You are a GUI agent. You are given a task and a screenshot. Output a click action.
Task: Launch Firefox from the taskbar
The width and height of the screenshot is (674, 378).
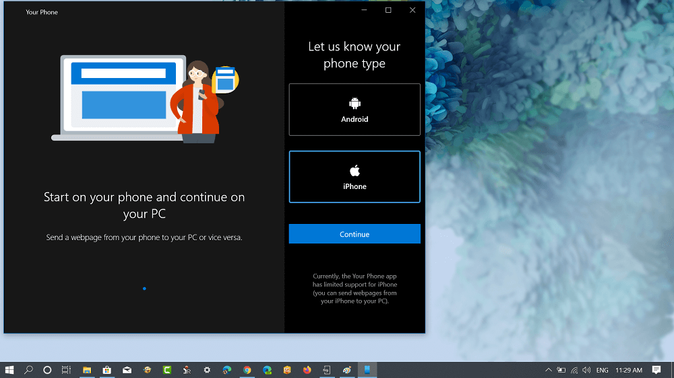[x=307, y=370]
